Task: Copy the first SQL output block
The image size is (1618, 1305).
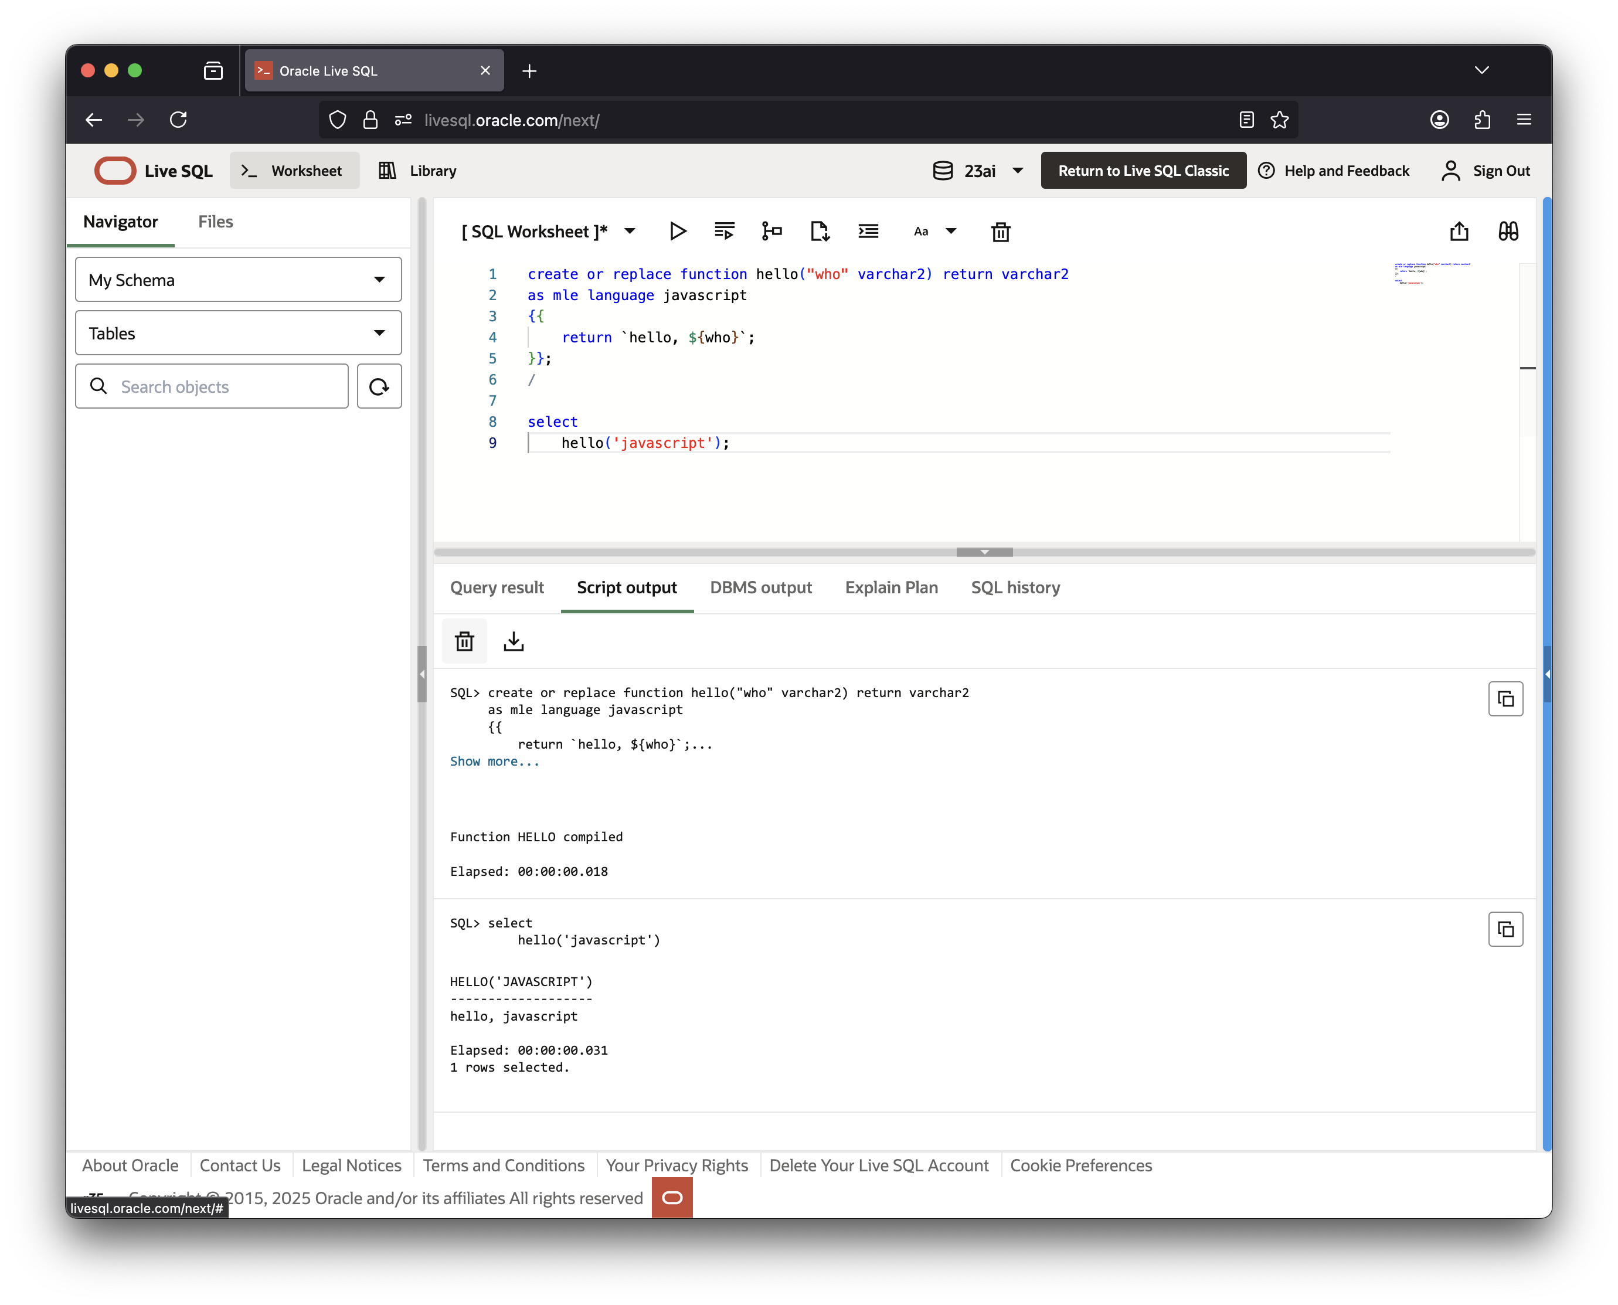Action: (1505, 699)
